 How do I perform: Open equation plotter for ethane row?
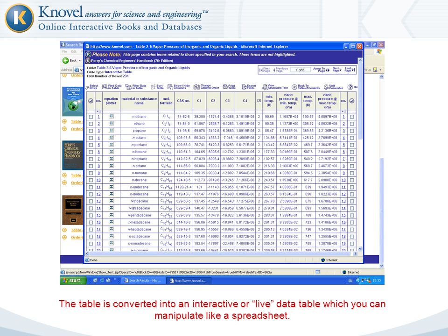point(112,123)
